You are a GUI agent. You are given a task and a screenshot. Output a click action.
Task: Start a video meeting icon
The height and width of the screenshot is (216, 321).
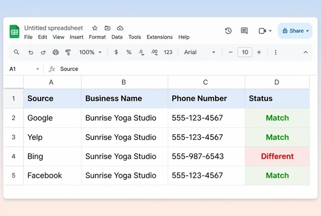[x=262, y=31]
